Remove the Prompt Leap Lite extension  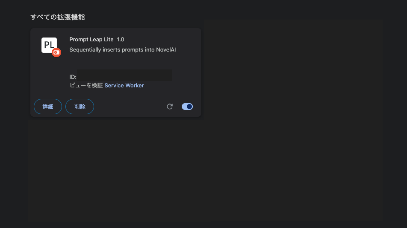[x=80, y=107]
